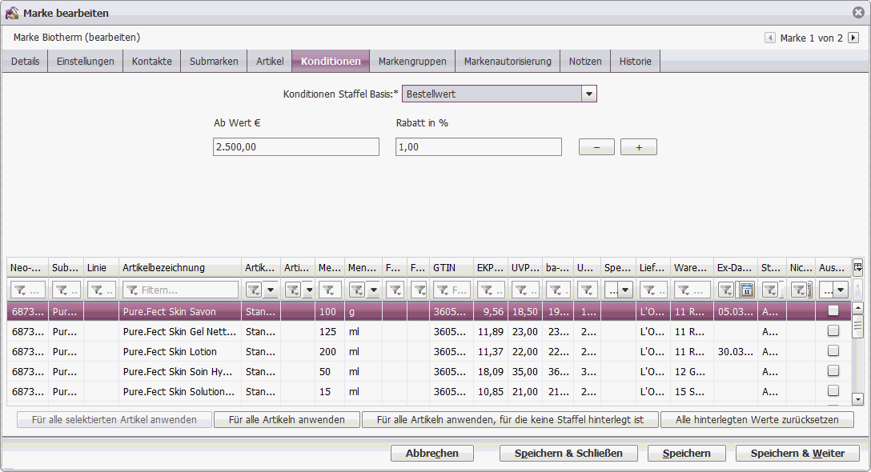871x472 pixels.
Task: Click Speichern & Weiter
Action: pos(797,453)
